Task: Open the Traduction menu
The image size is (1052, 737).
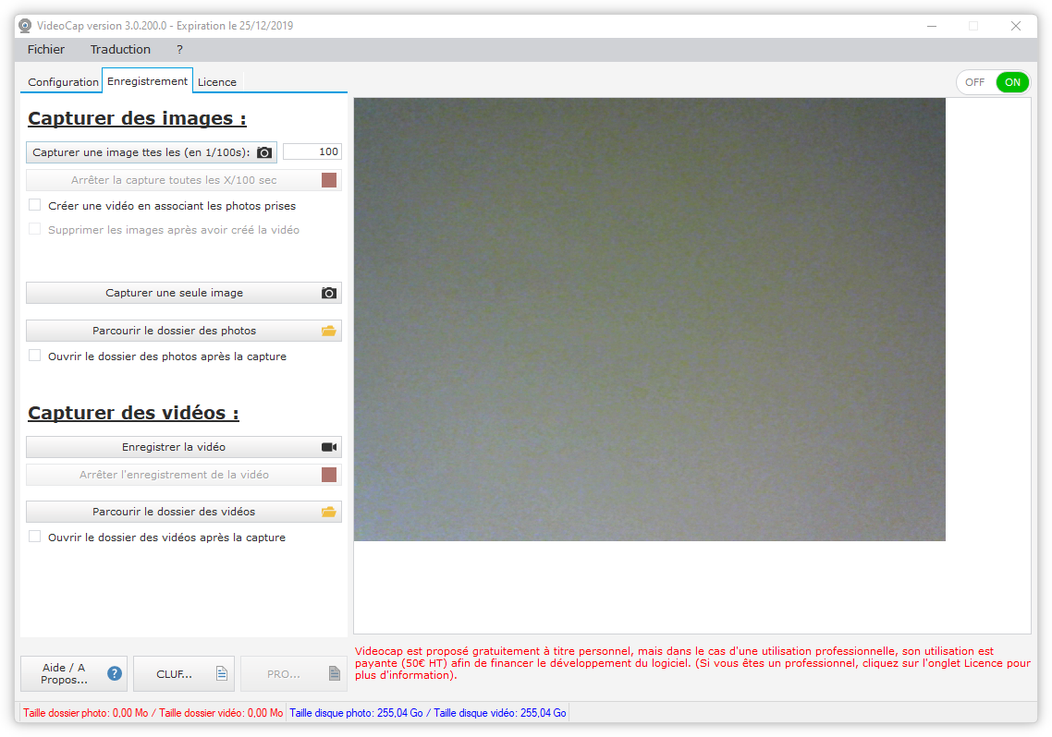Action: (120, 50)
